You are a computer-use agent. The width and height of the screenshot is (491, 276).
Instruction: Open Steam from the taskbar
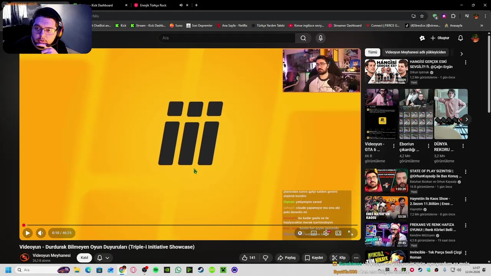pos(201,270)
